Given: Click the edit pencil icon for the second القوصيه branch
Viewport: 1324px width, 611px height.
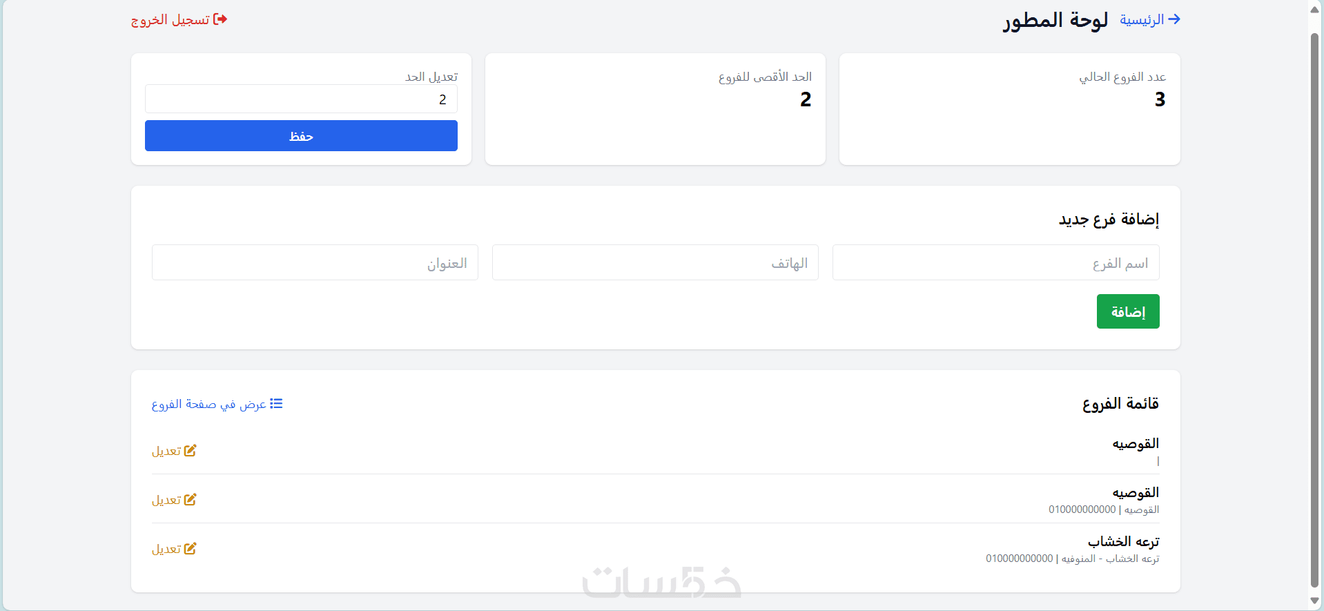Looking at the screenshot, I should pos(191,500).
